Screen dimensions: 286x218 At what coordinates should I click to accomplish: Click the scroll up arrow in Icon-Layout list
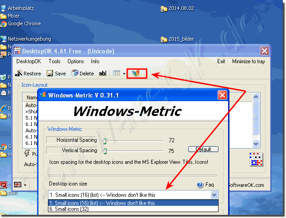[x=256, y=97]
